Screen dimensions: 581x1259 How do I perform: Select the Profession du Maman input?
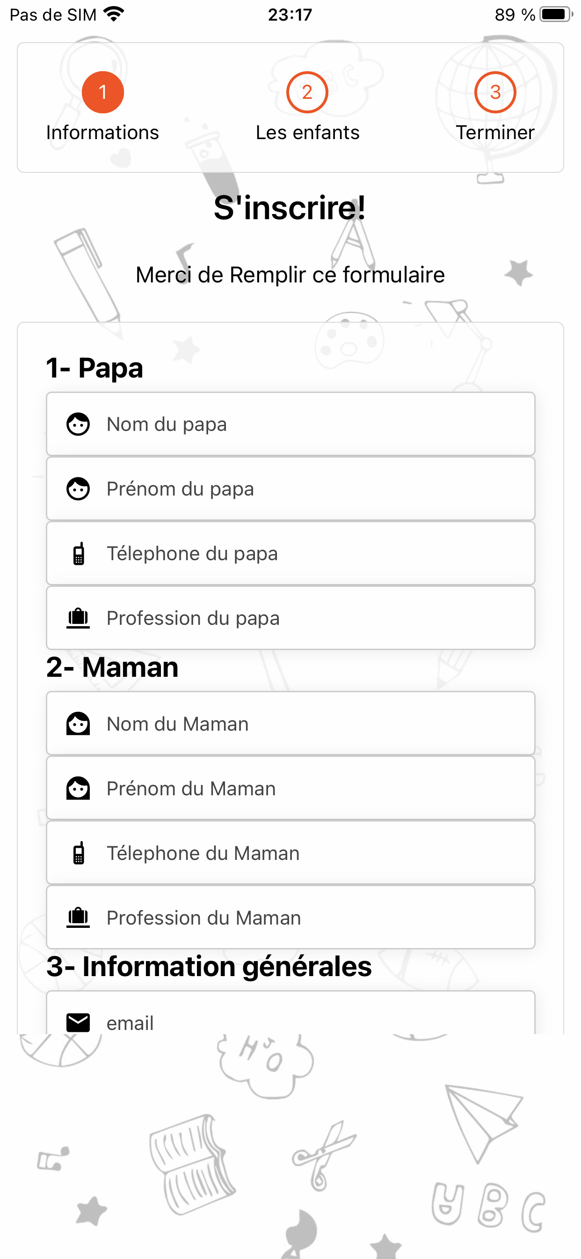[x=290, y=918]
